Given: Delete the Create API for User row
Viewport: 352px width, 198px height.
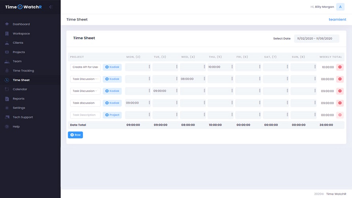Looking at the screenshot, I should 340,67.
